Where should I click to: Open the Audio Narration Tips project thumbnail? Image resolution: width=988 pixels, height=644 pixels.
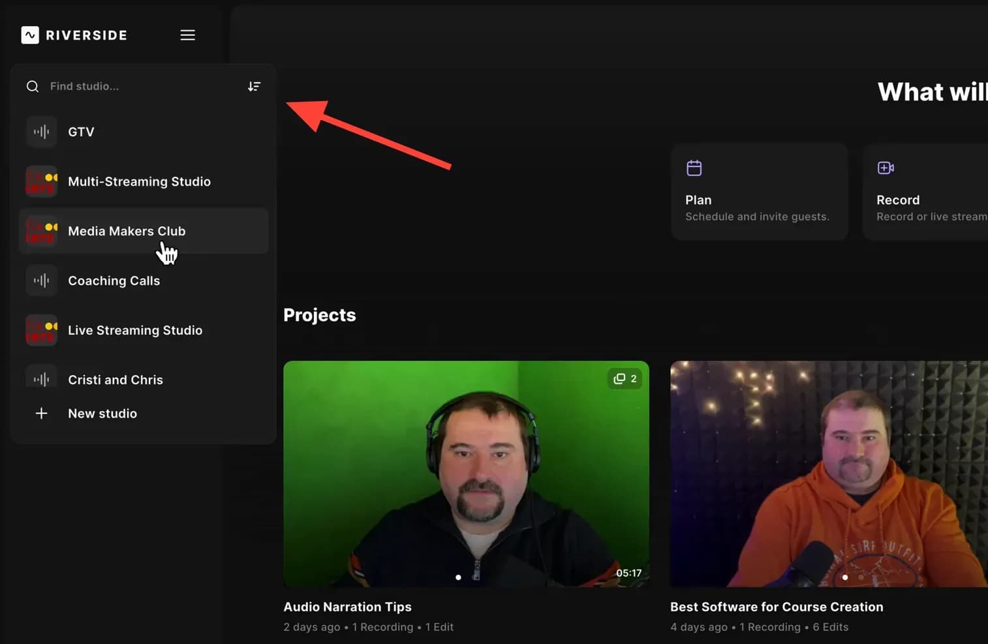click(x=466, y=474)
